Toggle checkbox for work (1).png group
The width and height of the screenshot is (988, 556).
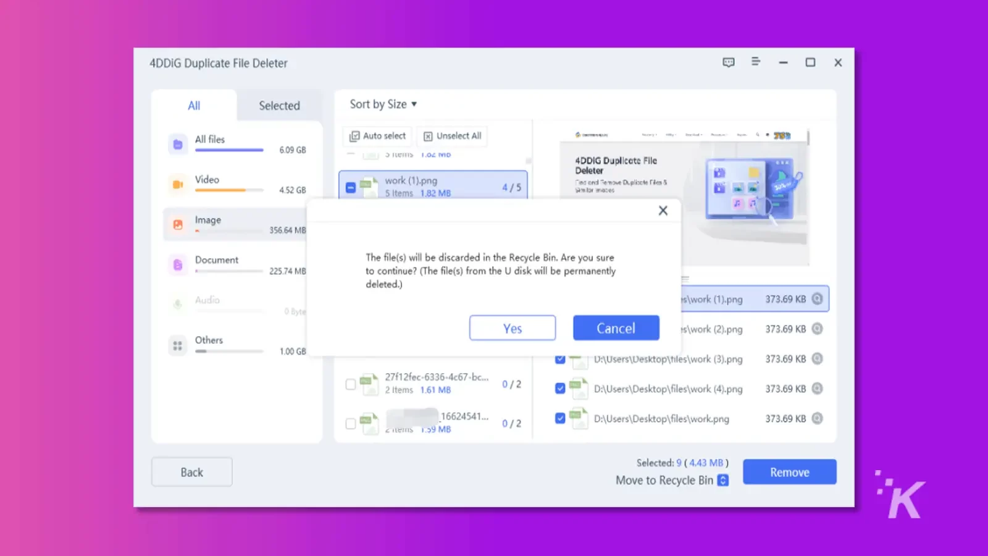point(351,187)
